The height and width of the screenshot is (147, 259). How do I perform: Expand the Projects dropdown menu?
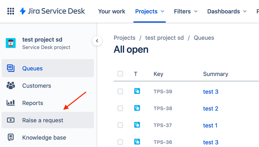[x=150, y=11]
